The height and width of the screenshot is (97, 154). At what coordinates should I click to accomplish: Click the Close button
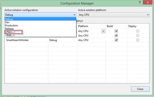pyautogui.click(x=140, y=89)
